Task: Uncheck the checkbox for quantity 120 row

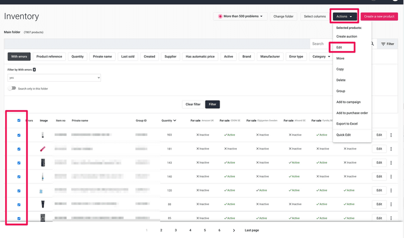Action: click(19, 191)
